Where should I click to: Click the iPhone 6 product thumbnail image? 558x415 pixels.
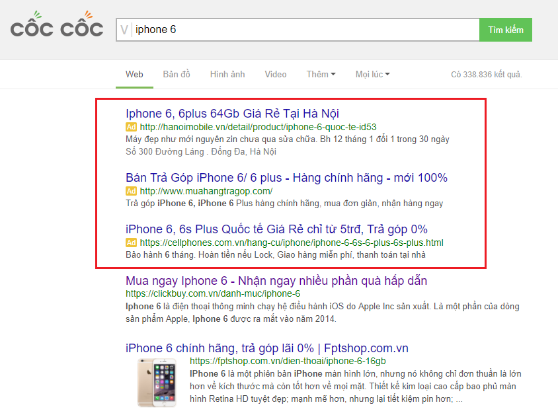(157, 381)
